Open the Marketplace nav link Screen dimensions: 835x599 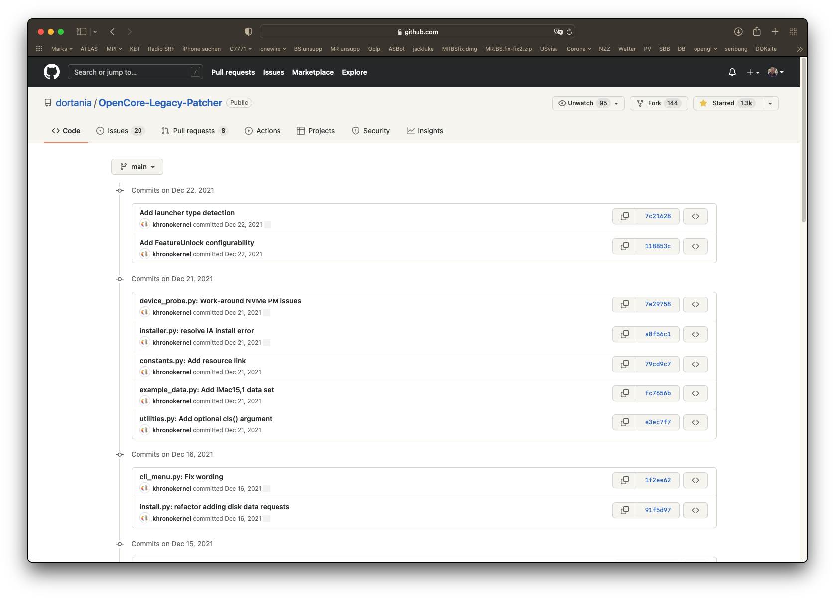[x=313, y=72]
